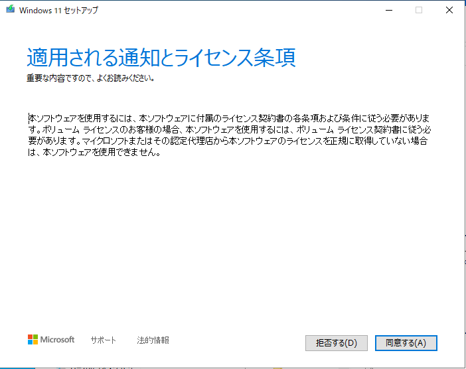Click the 拒否する(D) decline button
Screen dimensions: 466x369
pos(337,343)
